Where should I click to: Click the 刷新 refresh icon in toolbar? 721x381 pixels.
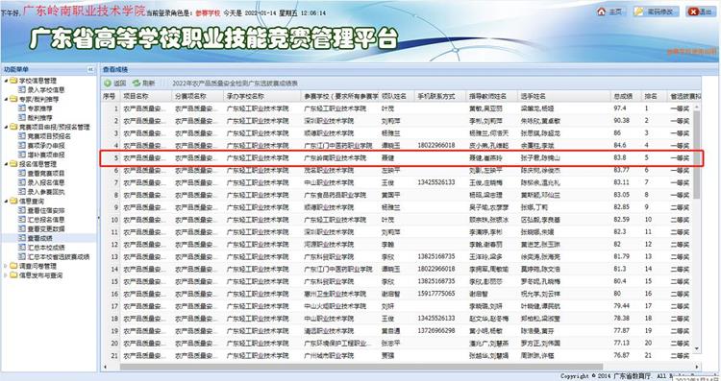[137, 83]
